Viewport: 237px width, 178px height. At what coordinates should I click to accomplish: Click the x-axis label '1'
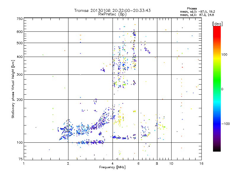pos(24,163)
